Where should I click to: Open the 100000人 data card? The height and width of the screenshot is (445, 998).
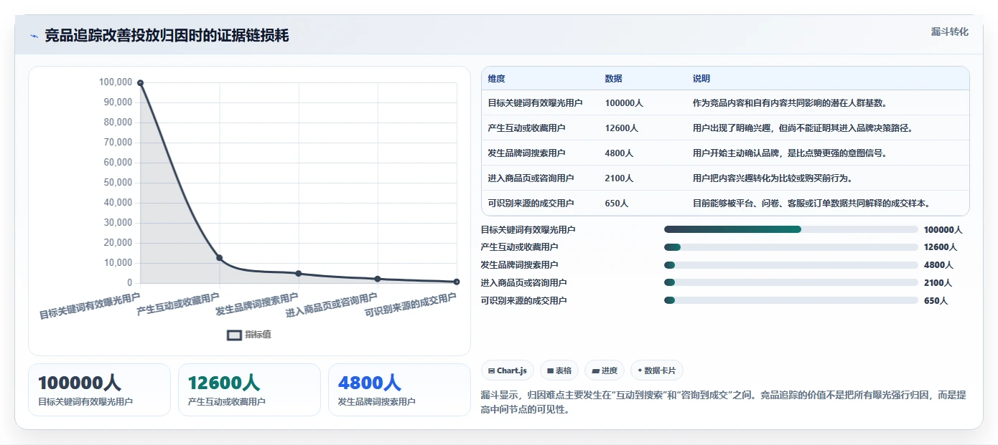[99, 390]
